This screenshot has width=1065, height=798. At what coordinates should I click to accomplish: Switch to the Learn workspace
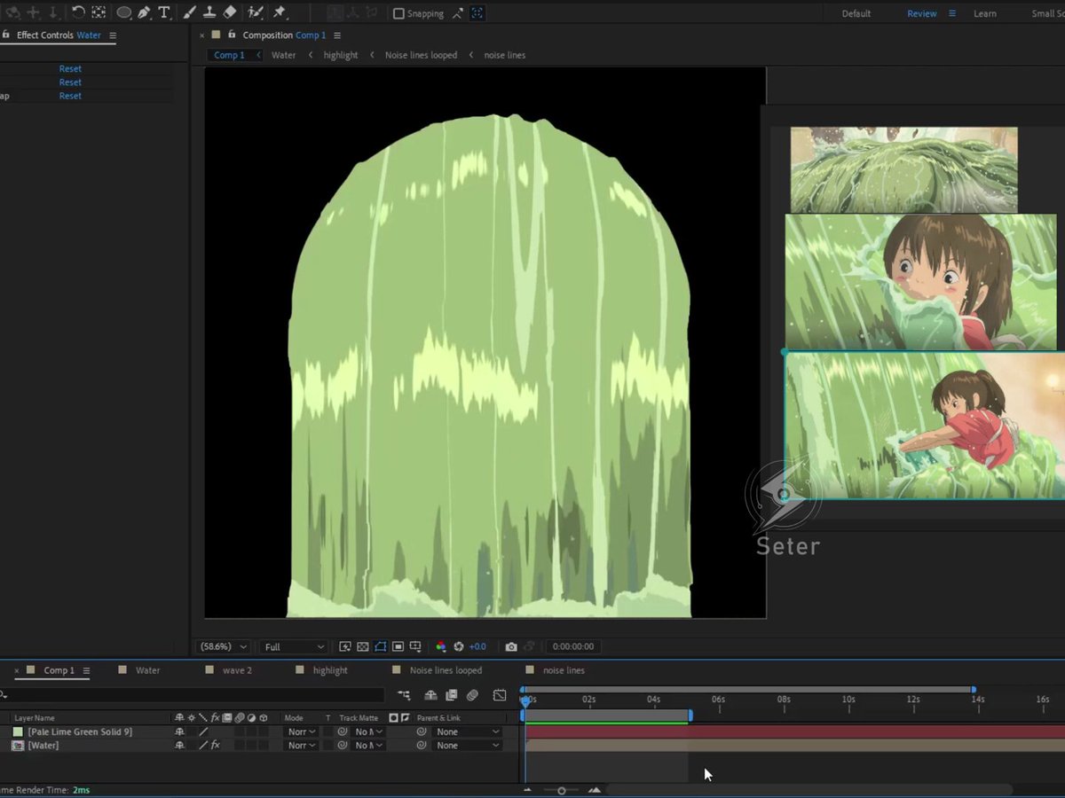click(x=985, y=13)
